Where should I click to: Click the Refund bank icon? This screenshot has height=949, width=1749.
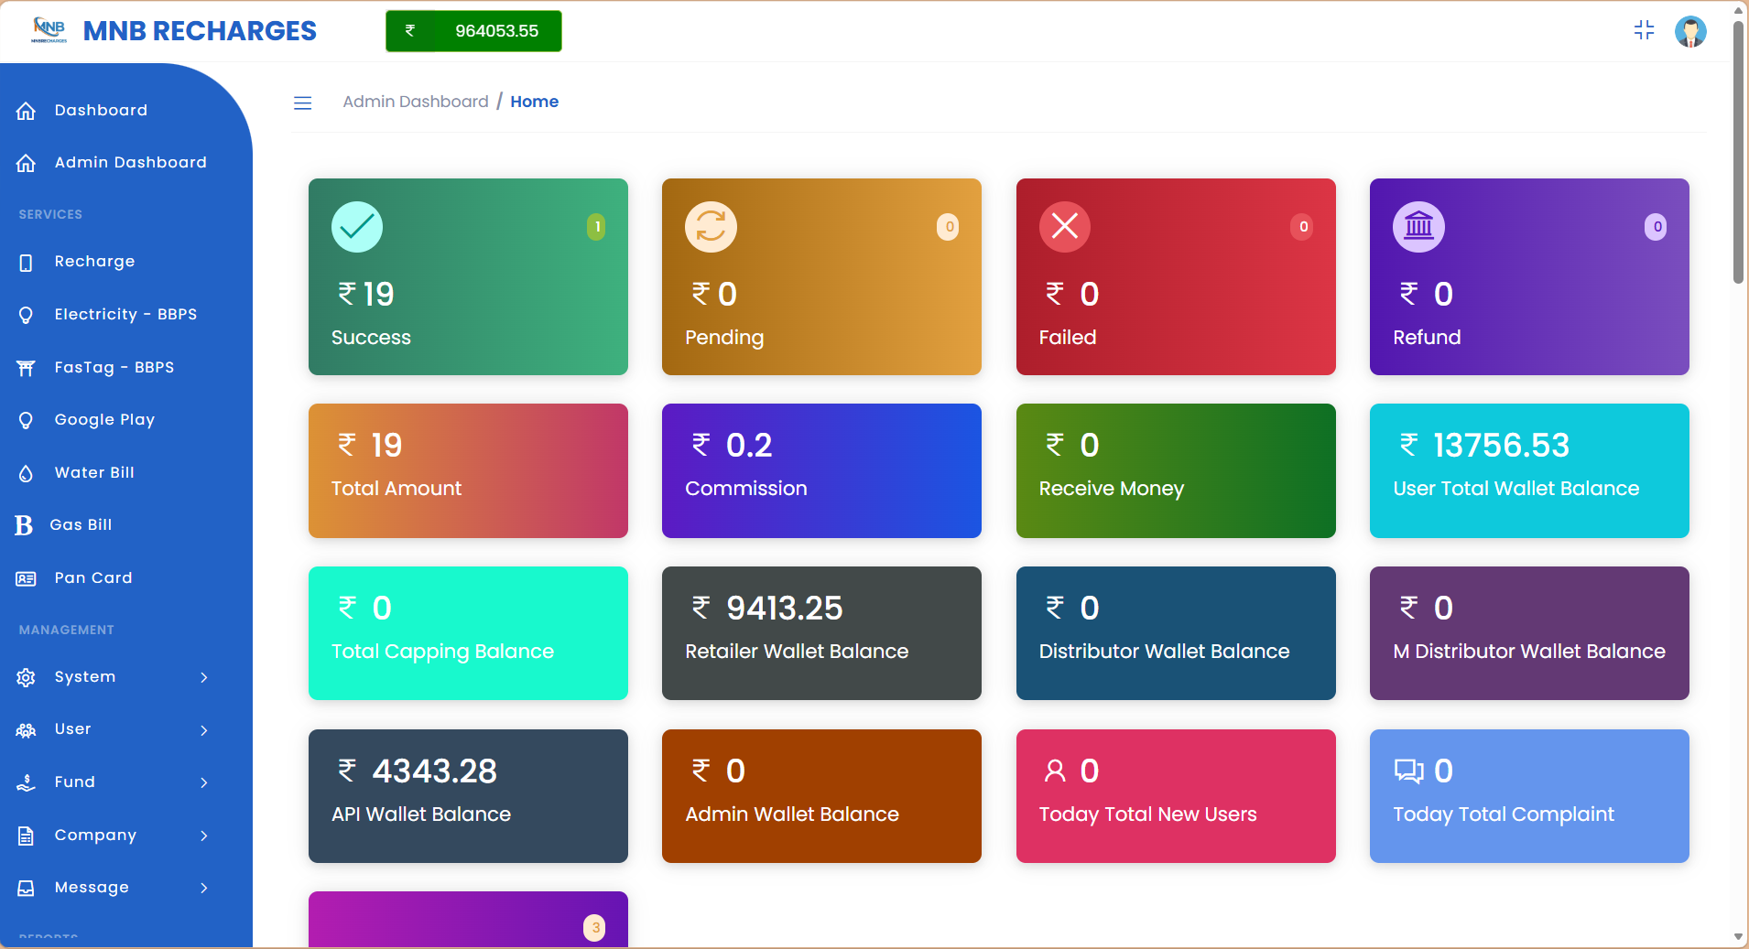click(1418, 226)
